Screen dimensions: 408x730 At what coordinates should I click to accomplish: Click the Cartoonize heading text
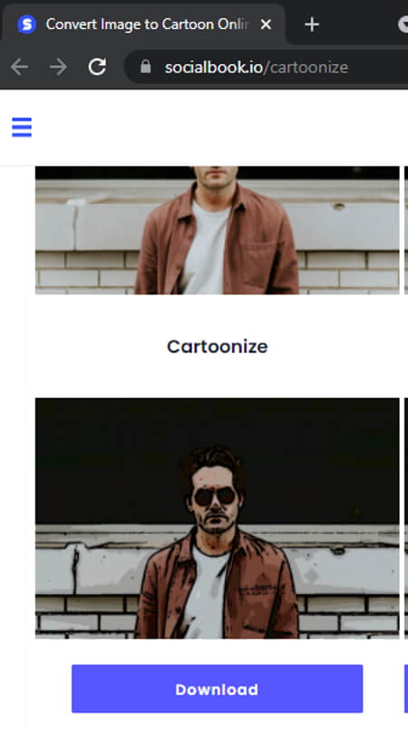coord(218,346)
